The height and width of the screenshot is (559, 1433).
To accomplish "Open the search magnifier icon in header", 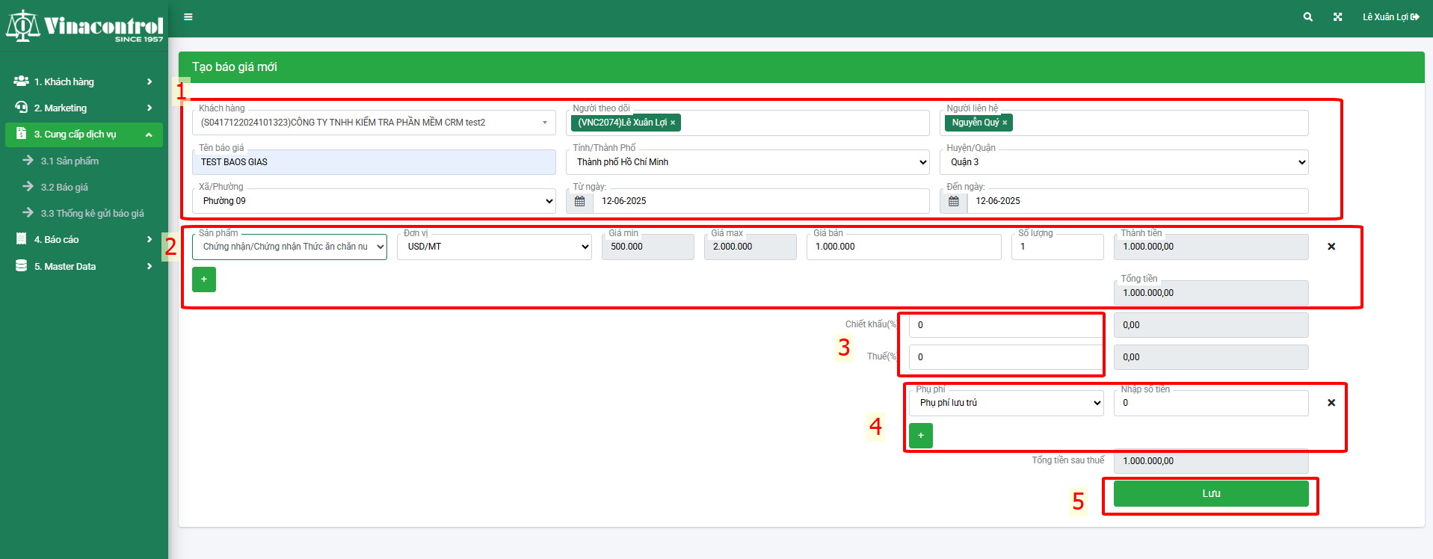I will click(1308, 16).
